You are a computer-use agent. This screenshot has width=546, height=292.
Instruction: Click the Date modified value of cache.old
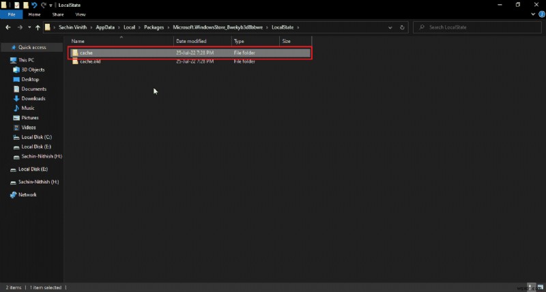click(195, 61)
